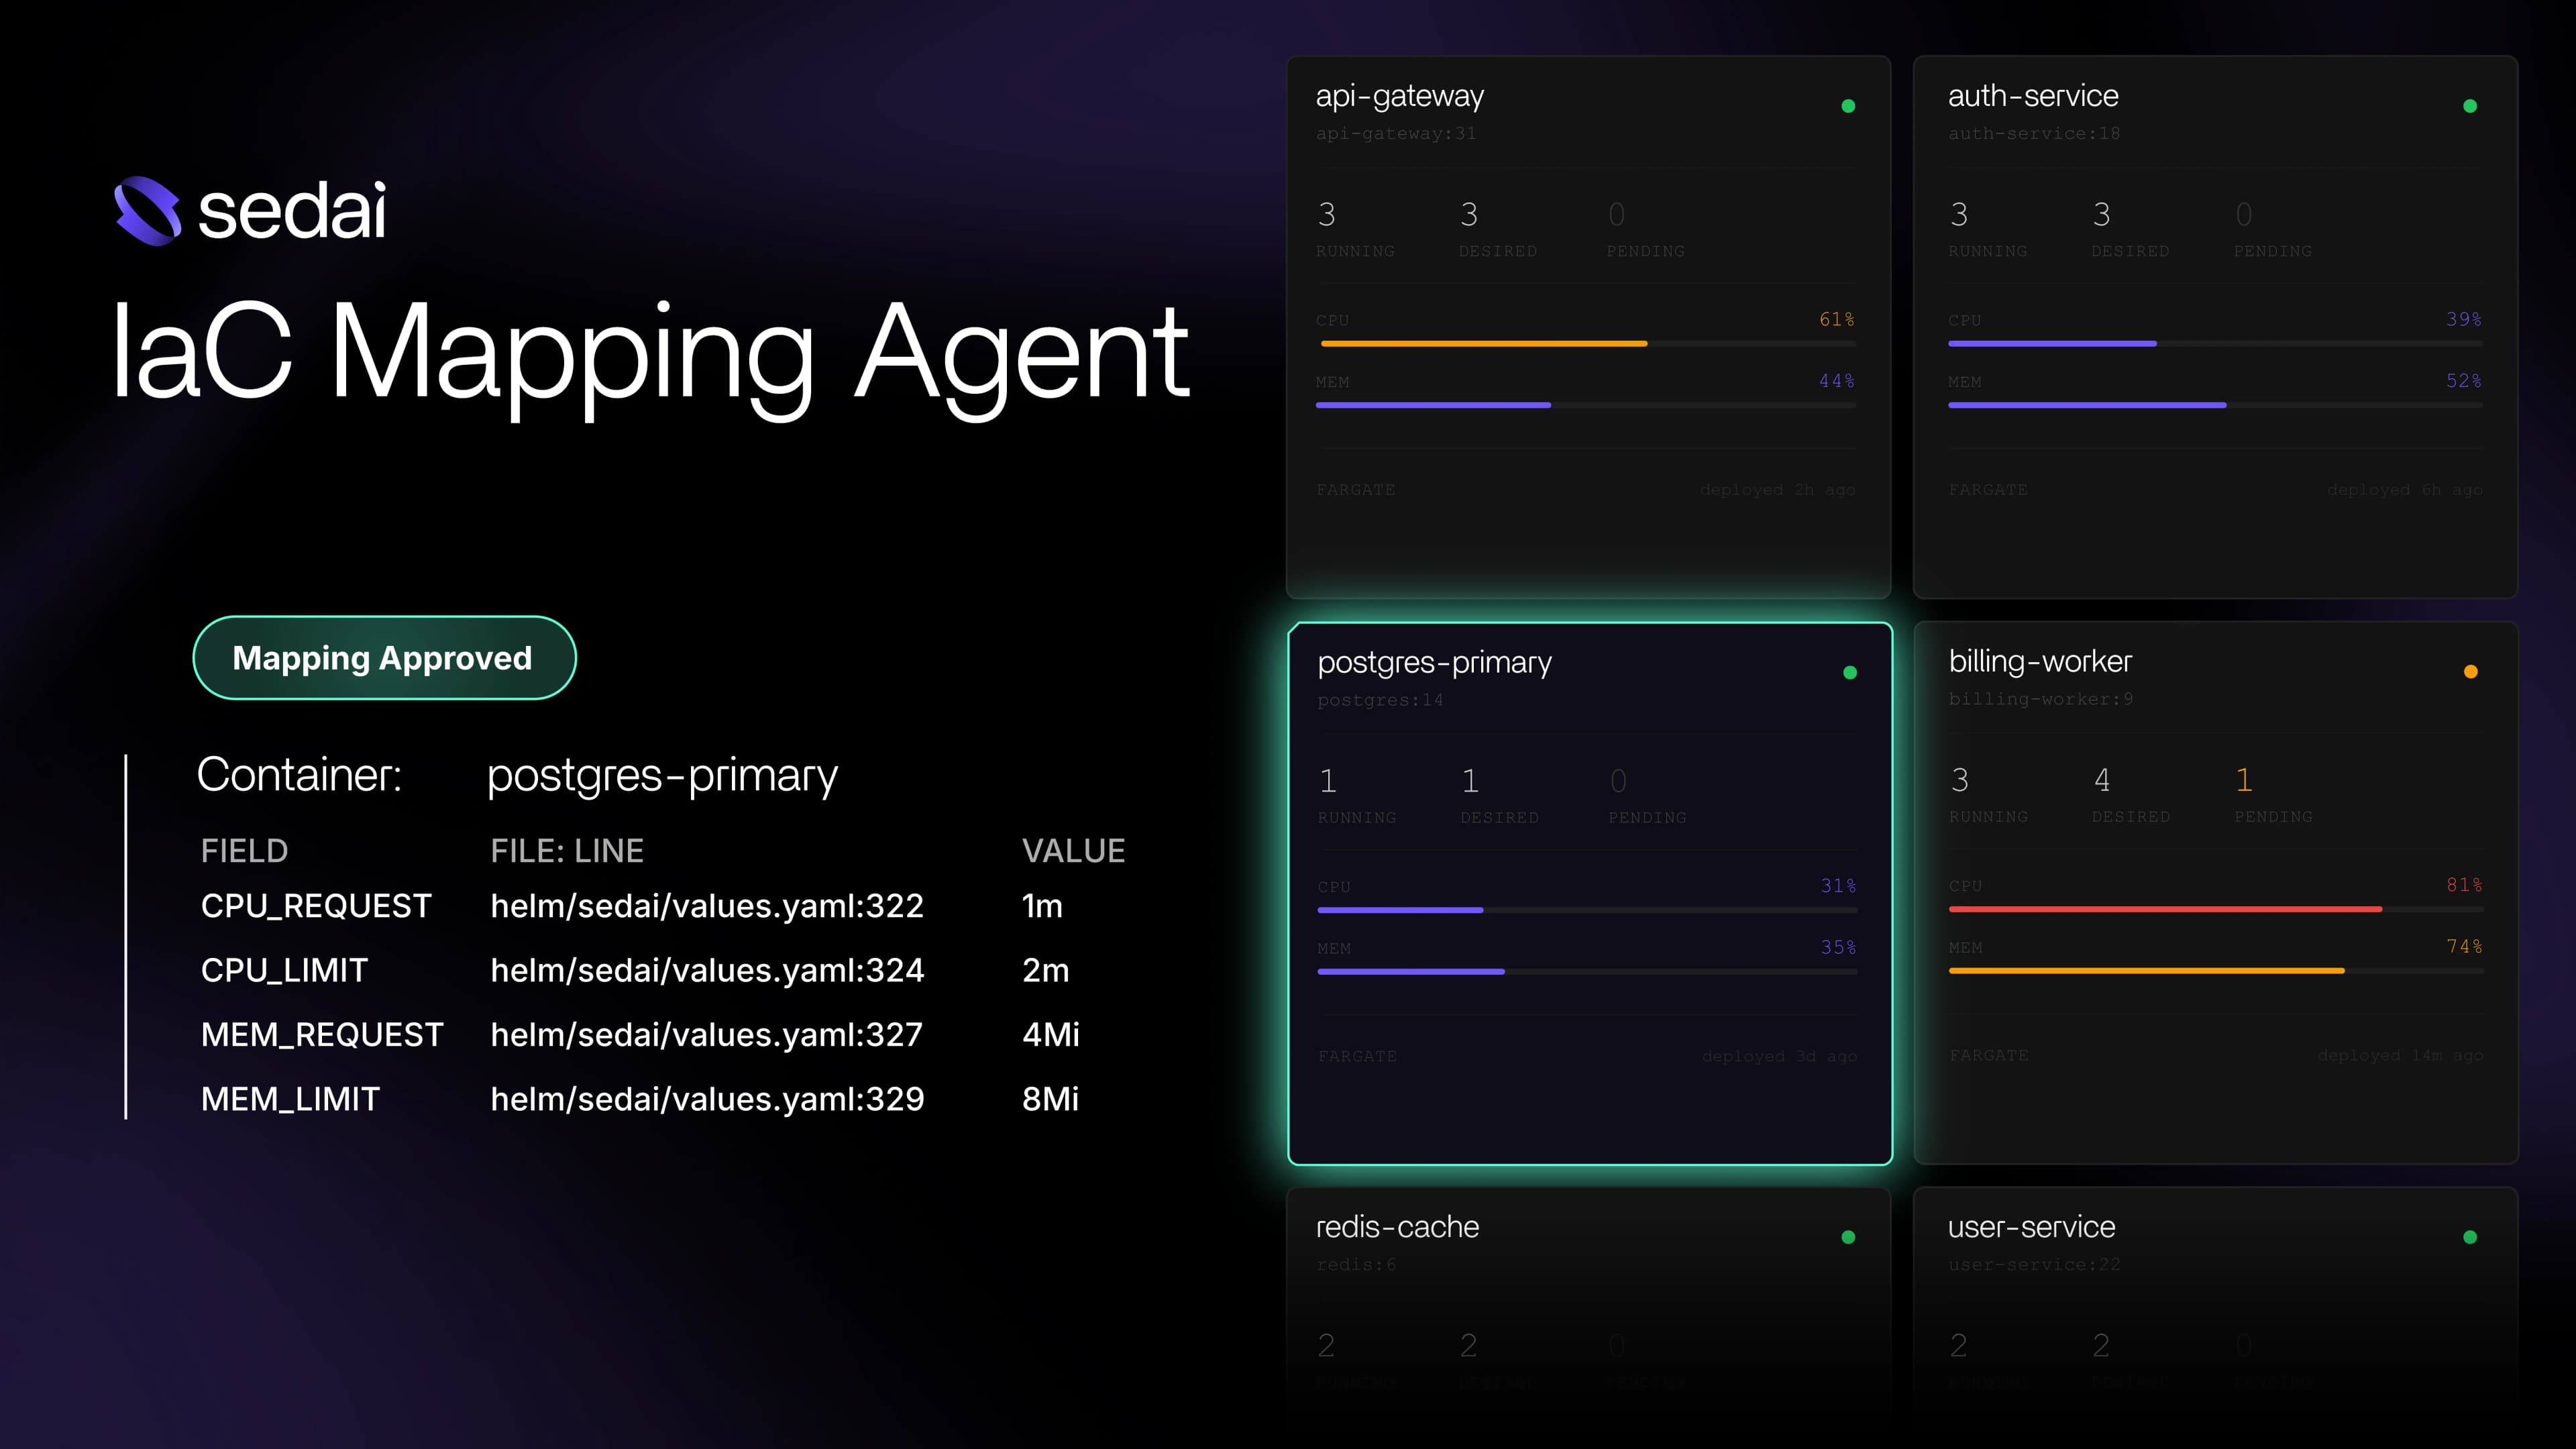This screenshot has width=2576, height=1449.
Task: Click billing-worker desired count 4
Action: [2102, 780]
